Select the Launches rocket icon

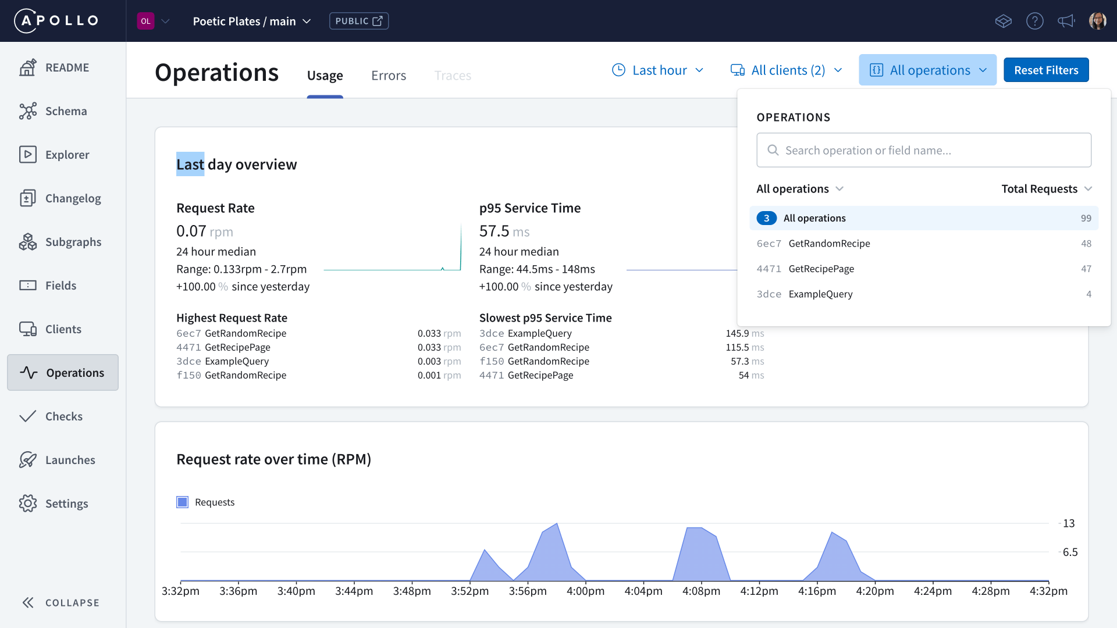(27, 459)
